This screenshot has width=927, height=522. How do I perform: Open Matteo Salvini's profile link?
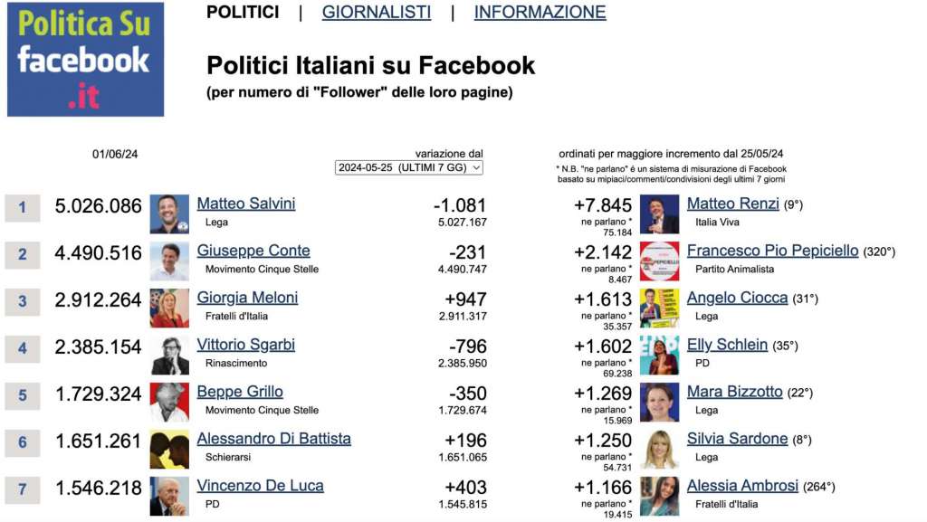pyautogui.click(x=246, y=204)
